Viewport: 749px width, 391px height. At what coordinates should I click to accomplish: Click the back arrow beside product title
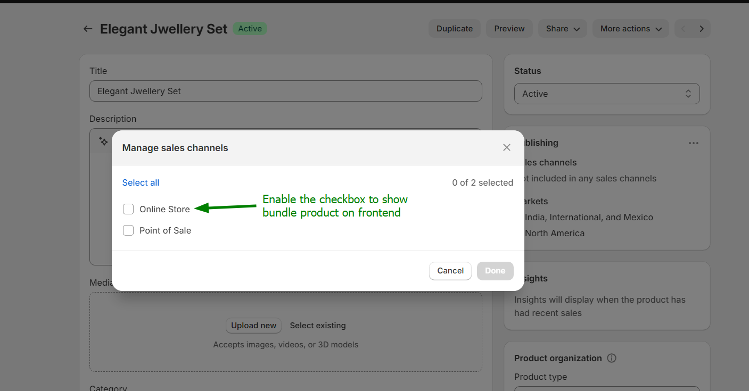coord(88,29)
